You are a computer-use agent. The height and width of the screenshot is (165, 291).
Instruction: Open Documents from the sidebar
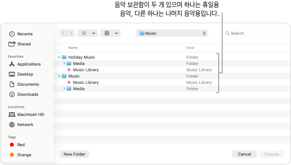[24, 84]
